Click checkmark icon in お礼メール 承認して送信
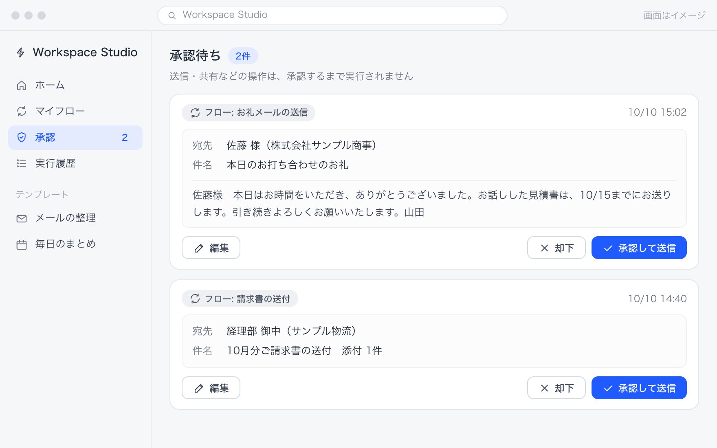 click(x=608, y=248)
